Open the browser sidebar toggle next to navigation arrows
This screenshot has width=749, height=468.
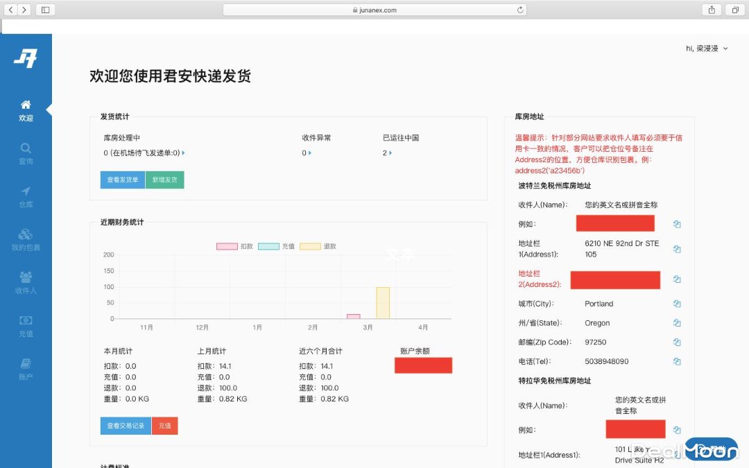coord(44,10)
